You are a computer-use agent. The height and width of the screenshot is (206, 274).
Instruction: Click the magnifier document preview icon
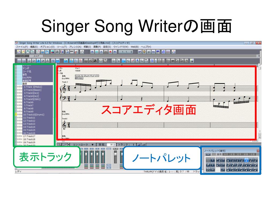tap(67, 52)
